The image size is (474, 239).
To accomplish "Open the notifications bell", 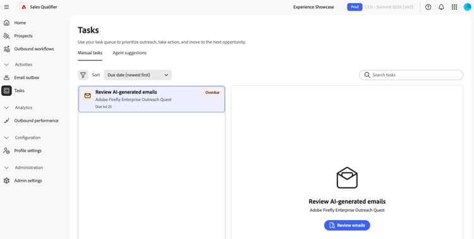I will 441,7.
